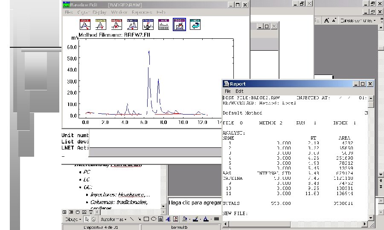Insert a text box from drawing toolbar
Screen dimensions: 384x230
(x=161, y=219)
